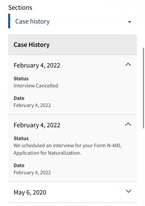Screen dimensions: 145x206
Task: Click the date value under Application for Naturalization
Action: click(32, 173)
